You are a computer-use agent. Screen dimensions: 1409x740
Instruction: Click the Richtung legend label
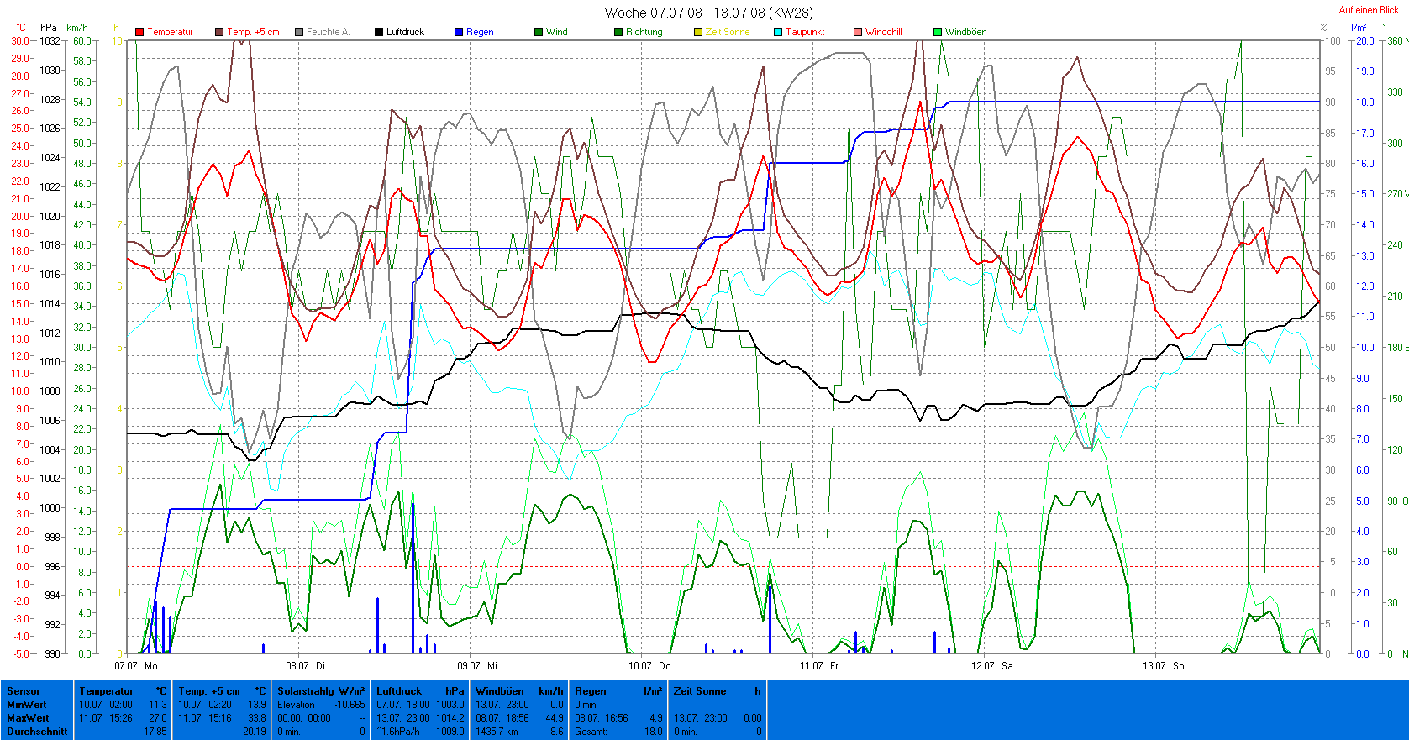tap(644, 32)
